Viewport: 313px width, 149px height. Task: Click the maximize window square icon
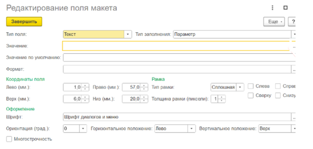pyautogui.click(x=285, y=8)
